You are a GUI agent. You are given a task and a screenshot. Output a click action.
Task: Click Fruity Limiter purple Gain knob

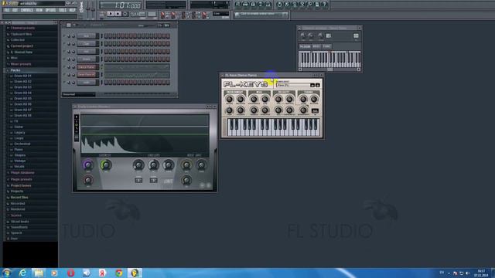[88, 164]
